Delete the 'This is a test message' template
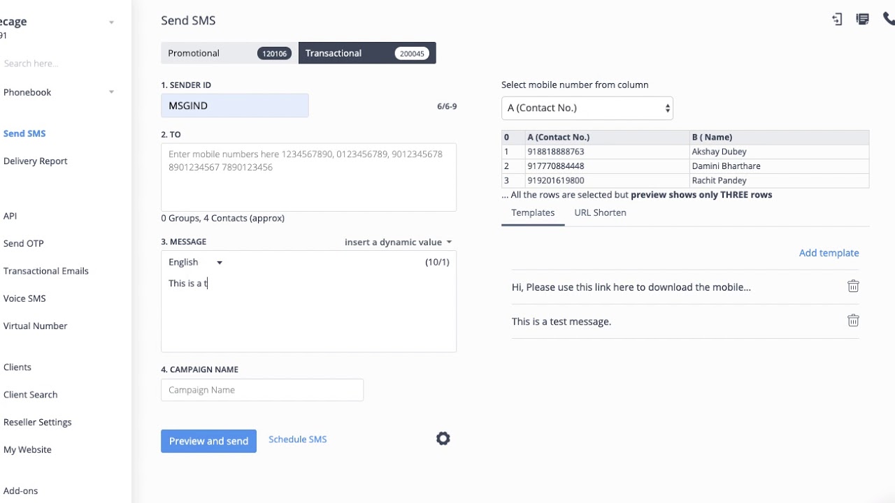 853,321
